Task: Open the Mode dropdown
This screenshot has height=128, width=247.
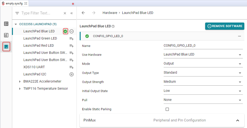Action: (x=202, y=64)
